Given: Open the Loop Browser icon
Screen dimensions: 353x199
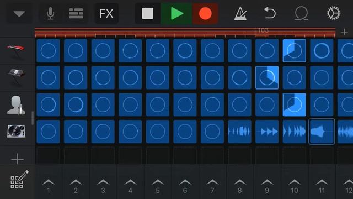Looking at the screenshot, I should coord(301,13).
